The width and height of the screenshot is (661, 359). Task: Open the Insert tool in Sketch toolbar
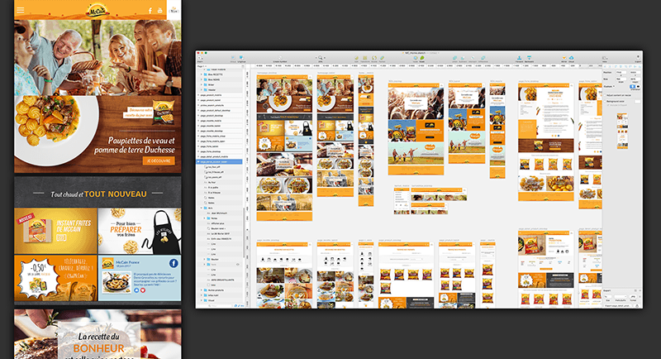point(199,58)
